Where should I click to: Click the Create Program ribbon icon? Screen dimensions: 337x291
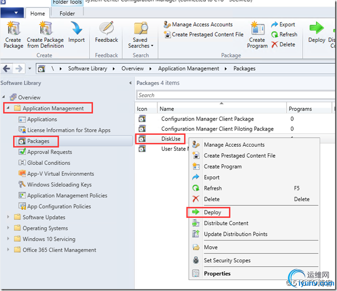pyautogui.click(x=258, y=28)
